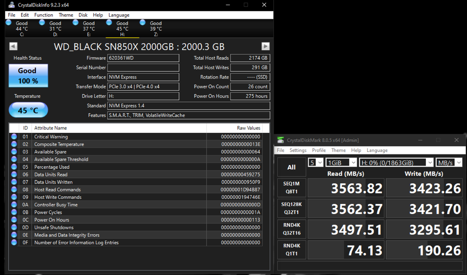Click Total Host Writes value 291 GB
The image size is (467, 275).
(x=250, y=68)
